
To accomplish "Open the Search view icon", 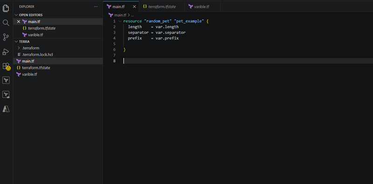I will point(6,23).
